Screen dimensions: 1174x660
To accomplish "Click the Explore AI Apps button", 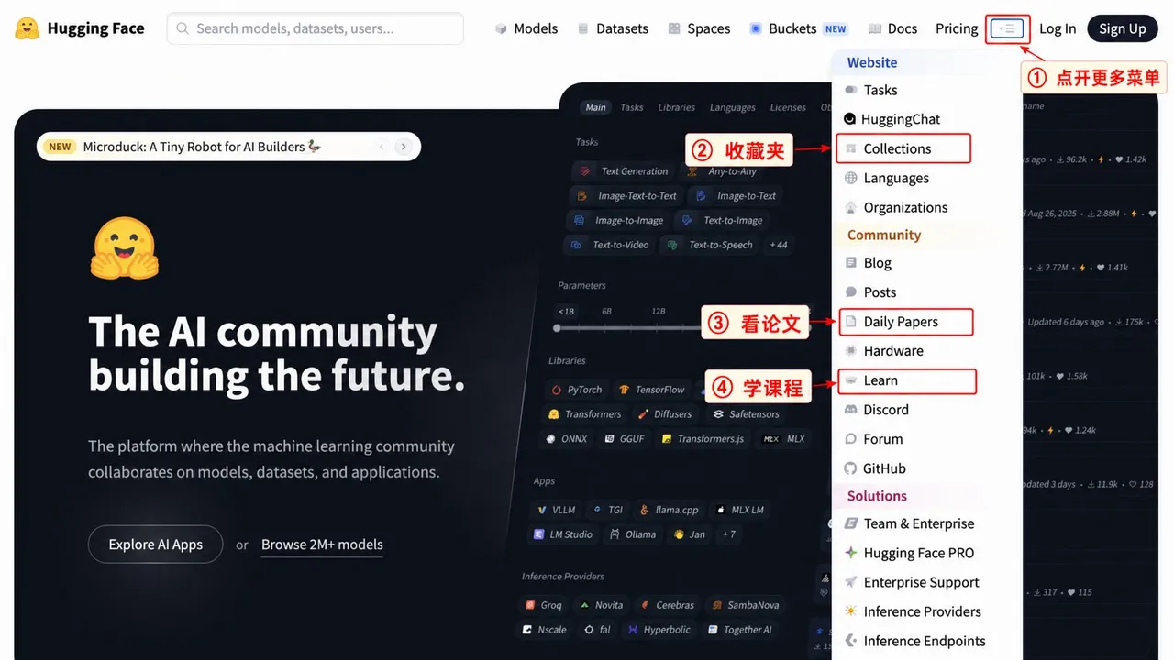I will 156,544.
